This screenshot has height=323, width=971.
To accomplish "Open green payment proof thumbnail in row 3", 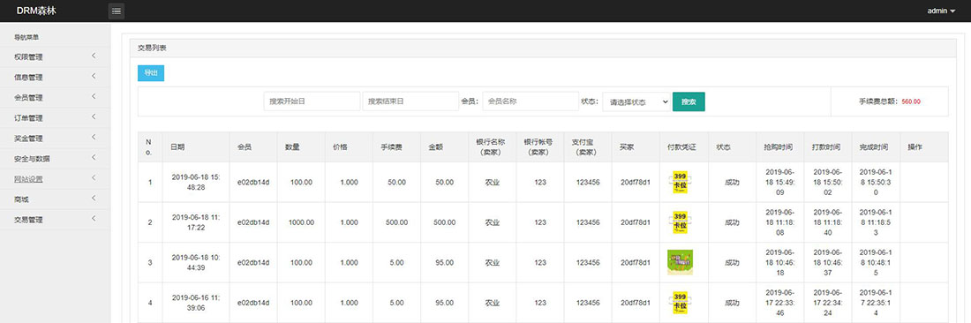I will point(680,262).
